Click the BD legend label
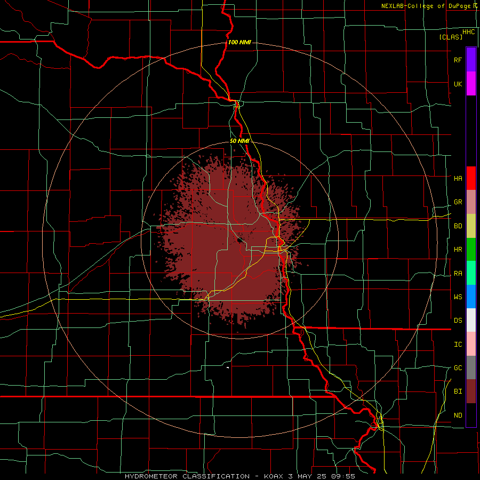Viewport: 480px width, 480px height. [458, 226]
